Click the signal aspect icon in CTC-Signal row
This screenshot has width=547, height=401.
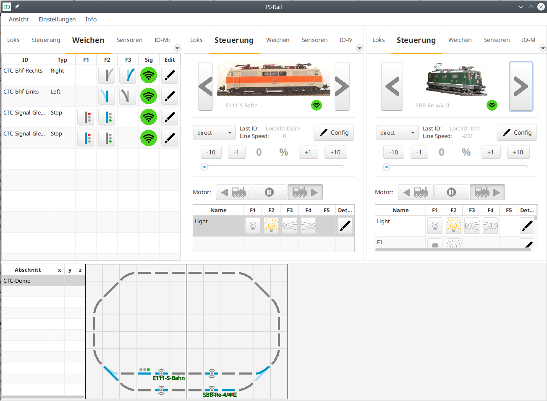click(86, 117)
